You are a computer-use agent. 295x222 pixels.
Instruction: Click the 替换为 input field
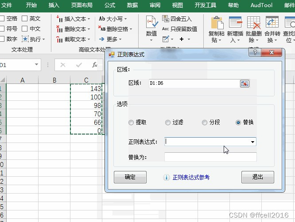[x=210, y=157]
